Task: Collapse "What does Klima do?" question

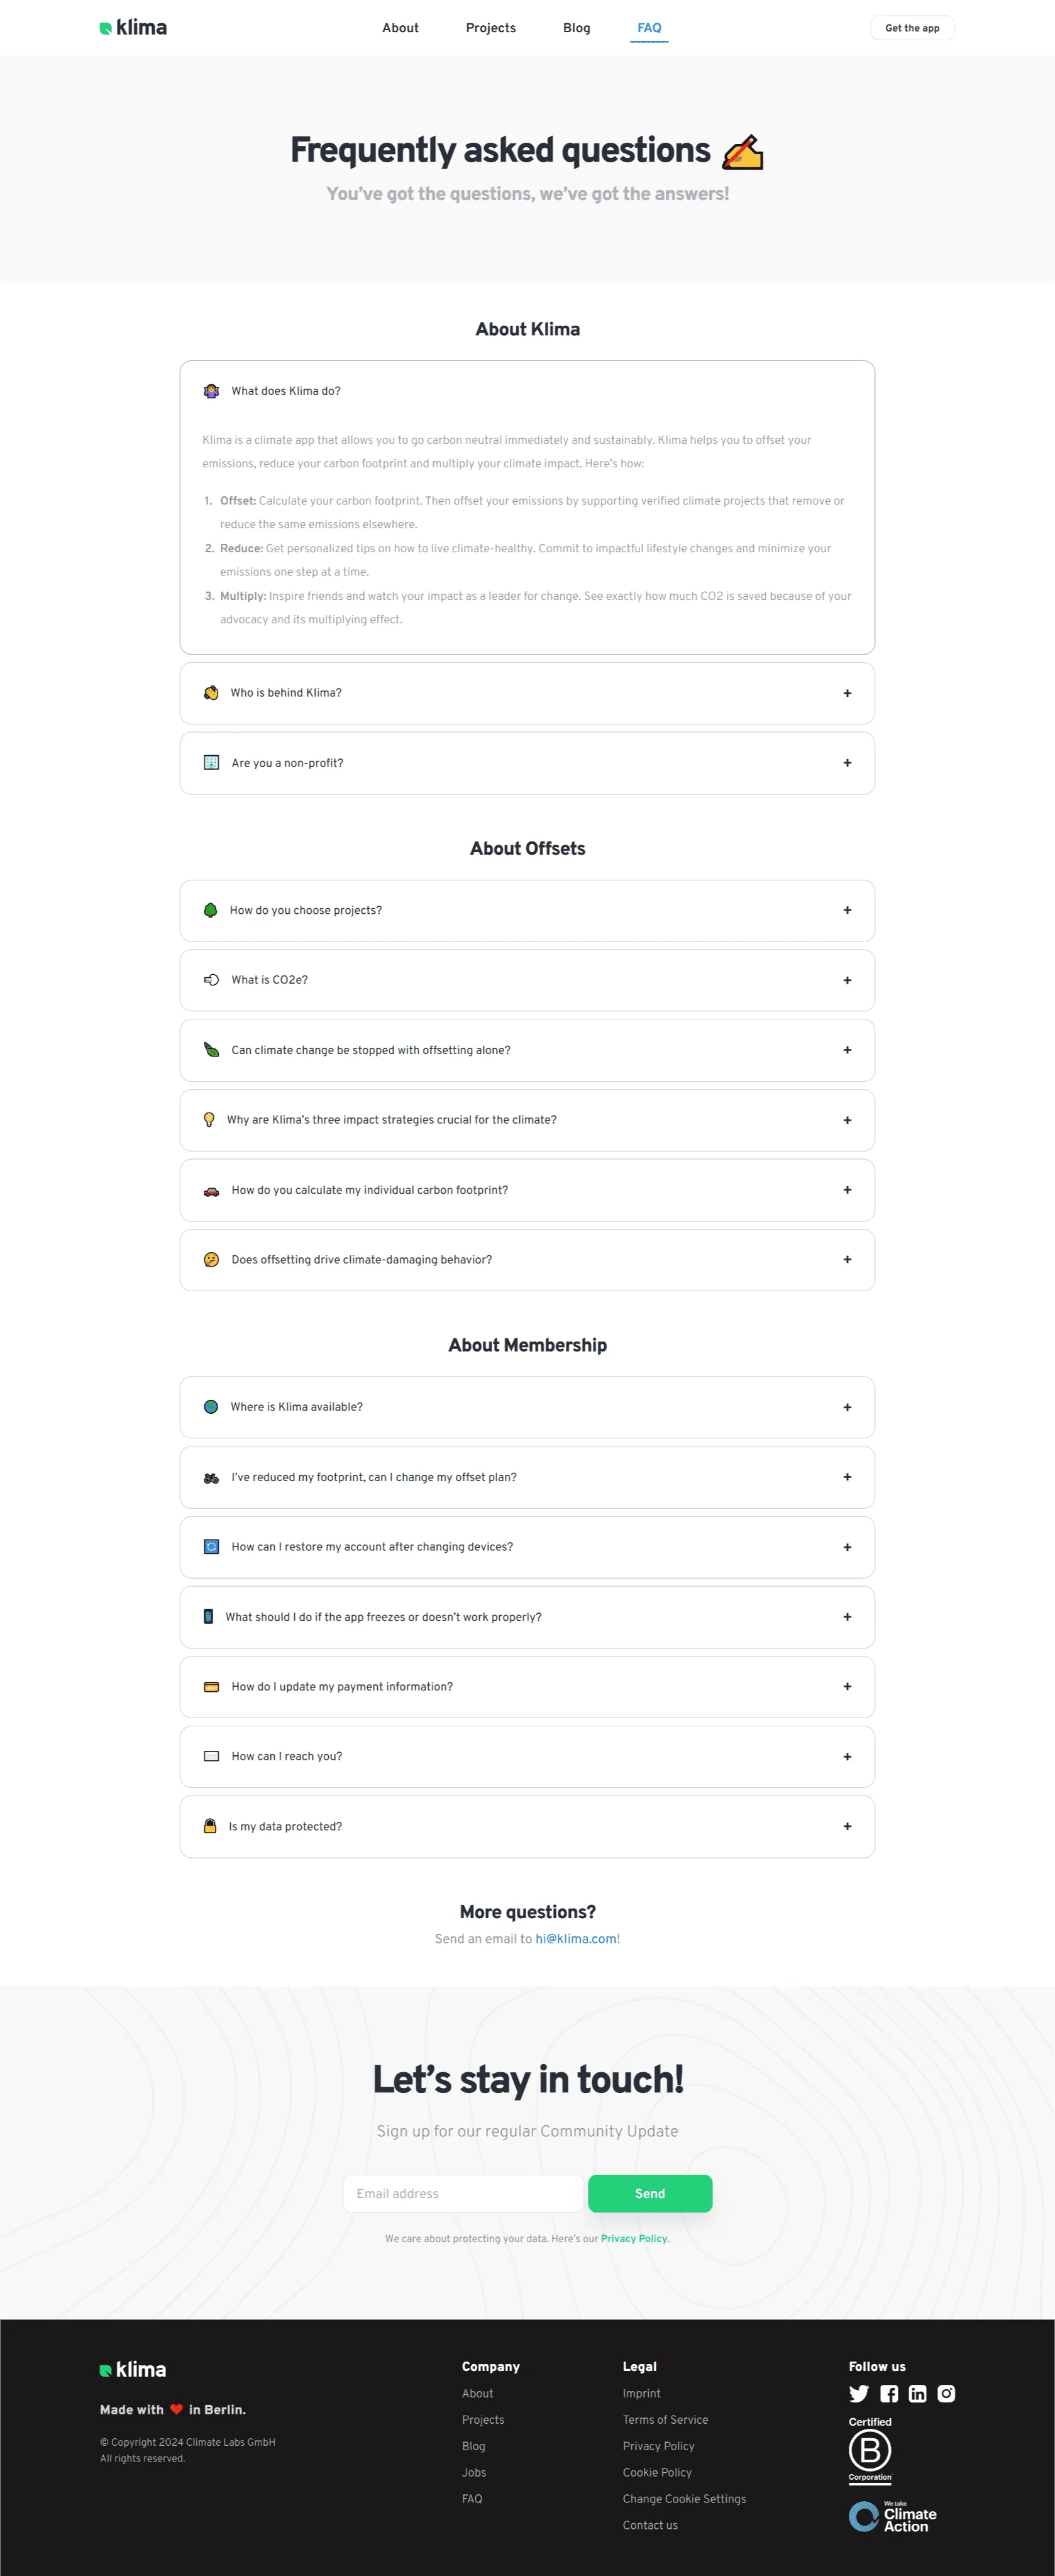Action: [x=527, y=391]
